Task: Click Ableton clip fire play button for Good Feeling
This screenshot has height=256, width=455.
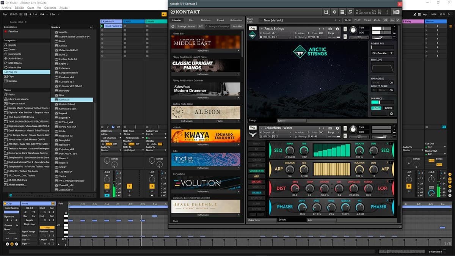Action: click(102, 26)
